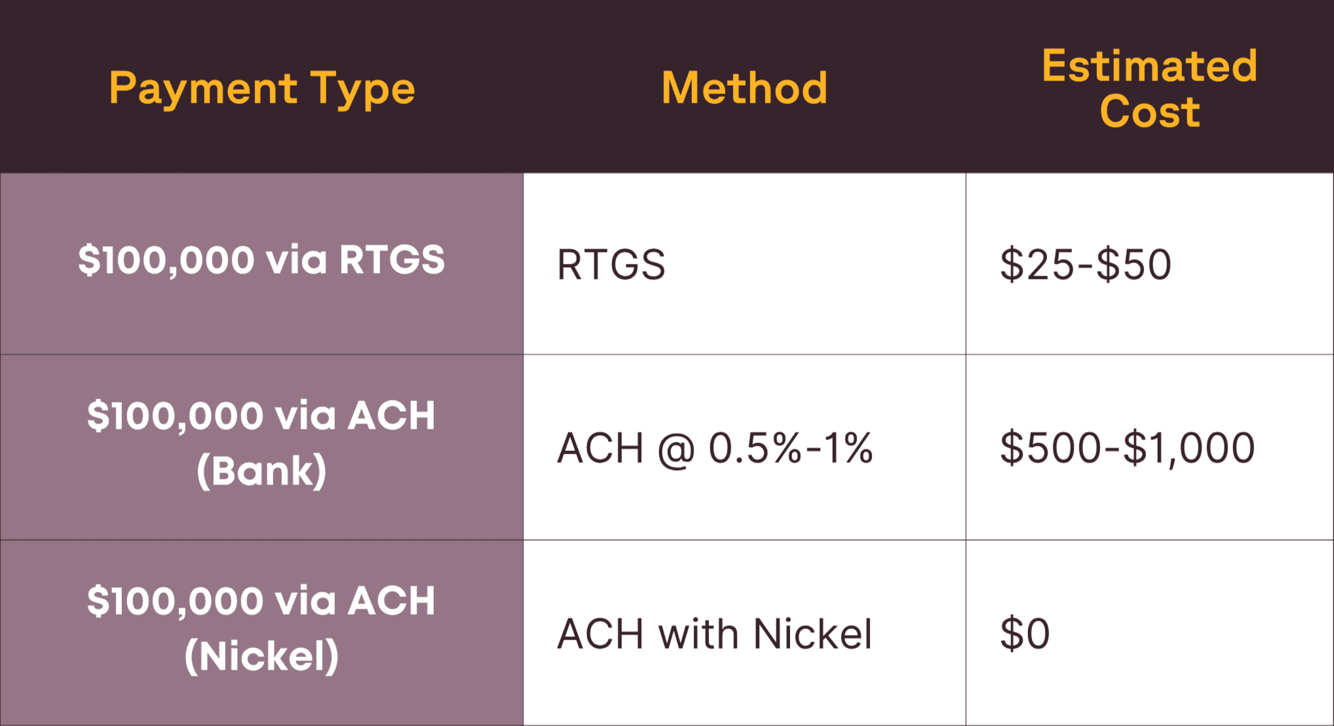Click the $25-$50 cost cell
The width and height of the screenshot is (1334, 726).
pos(1150,264)
